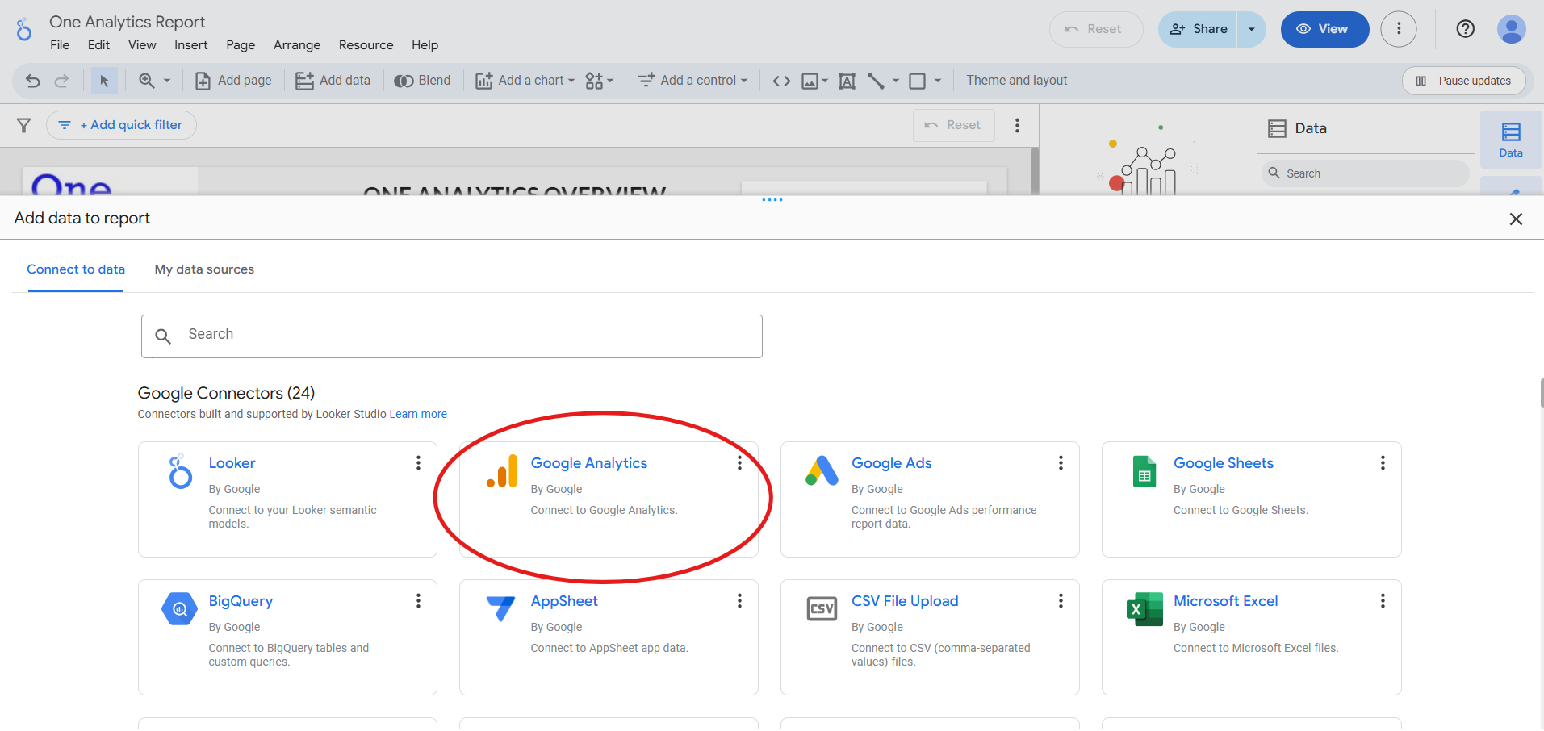The image size is (1544, 731).
Task: Open the Arrange menu
Action: pos(297,45)
